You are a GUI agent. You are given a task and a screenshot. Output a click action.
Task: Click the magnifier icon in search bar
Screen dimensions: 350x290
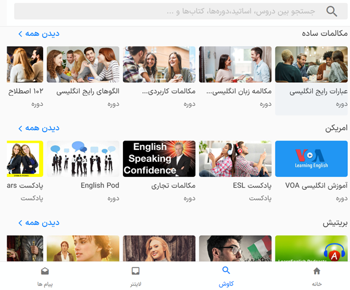tap(331, 11)
